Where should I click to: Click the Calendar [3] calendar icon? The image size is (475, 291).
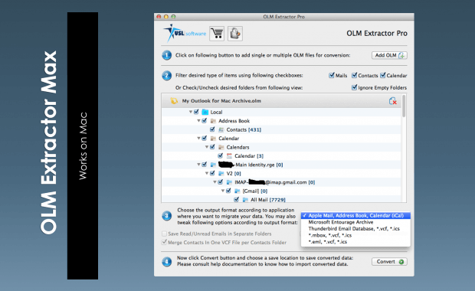[x=229, y=156]
